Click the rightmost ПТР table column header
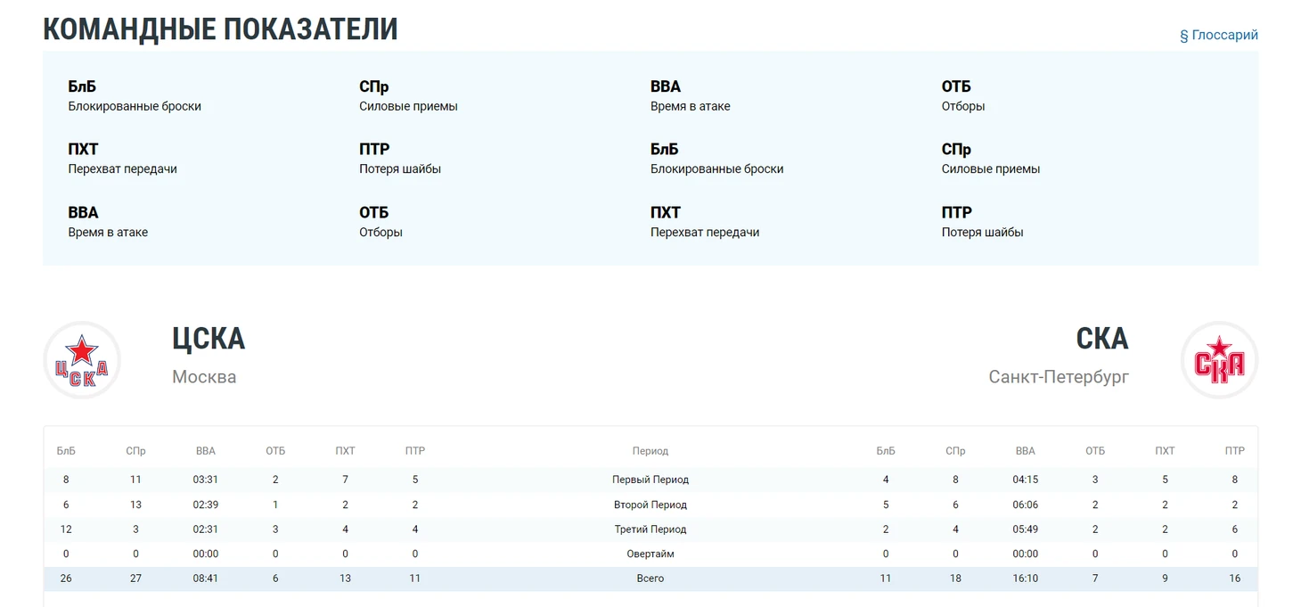 1234,451
